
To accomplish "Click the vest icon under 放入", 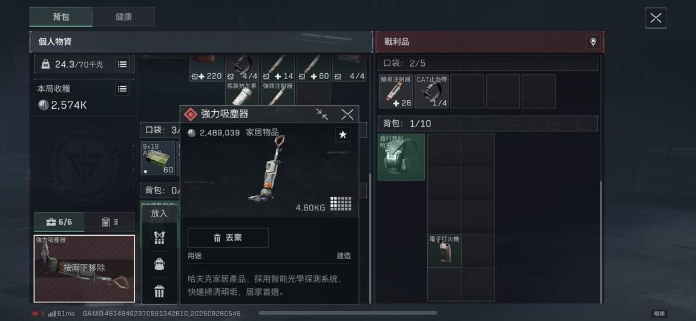I will [x=159, y=238].
